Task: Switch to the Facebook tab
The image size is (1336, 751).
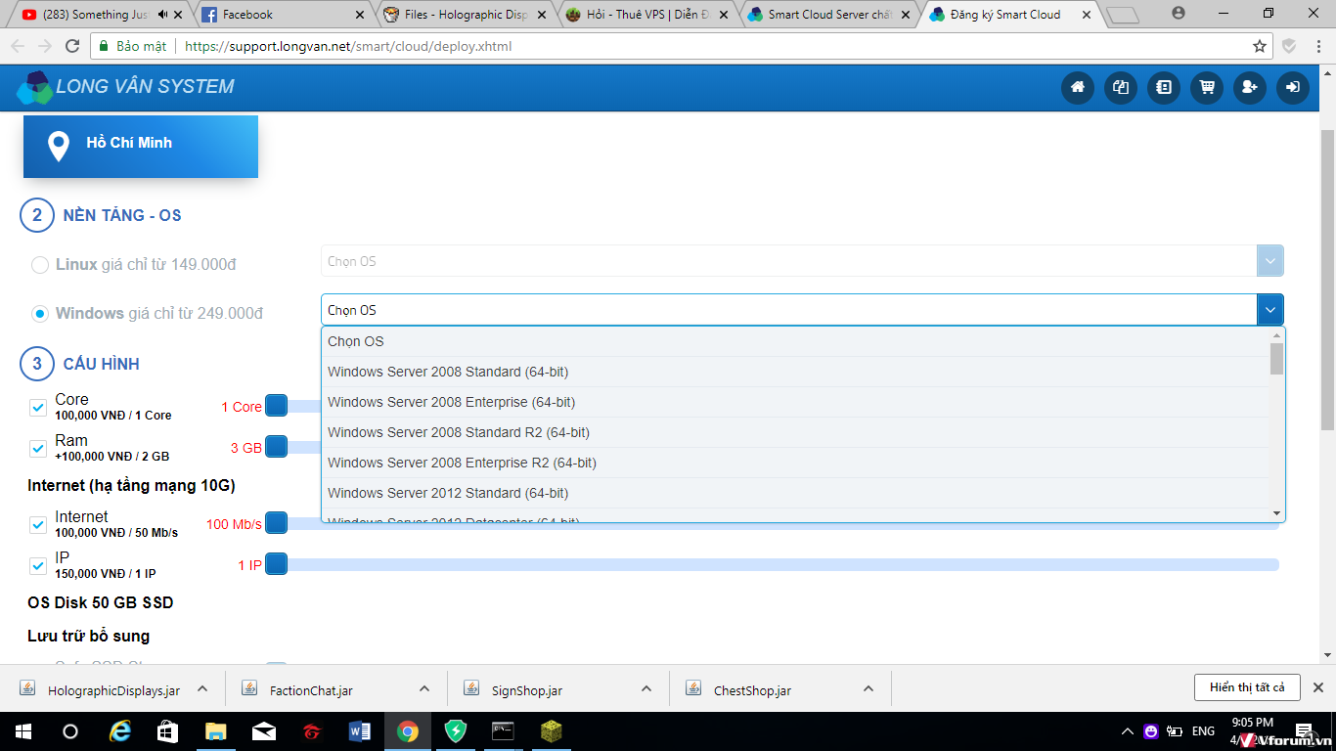Action: pyautogui.click(x=282, y=15)
